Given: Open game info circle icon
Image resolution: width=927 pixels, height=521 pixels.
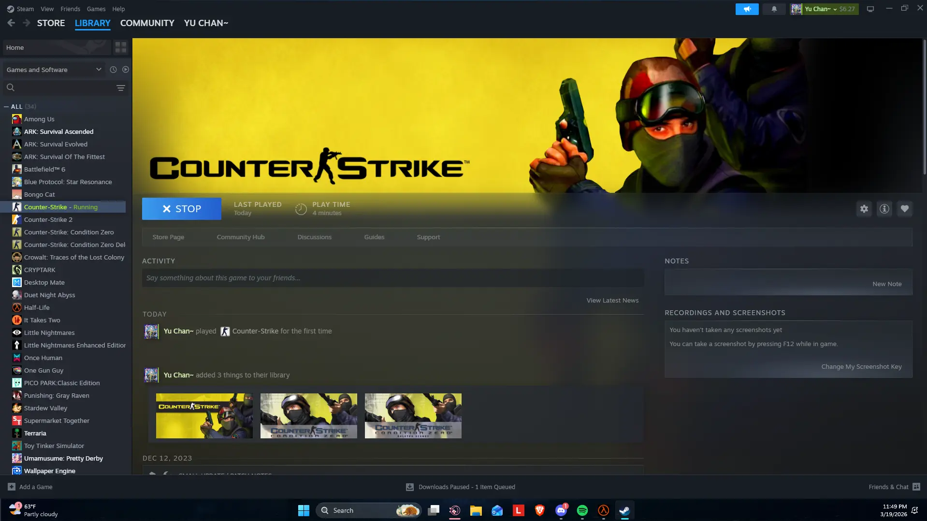Looking at the screenshot, I should point(884,209).
